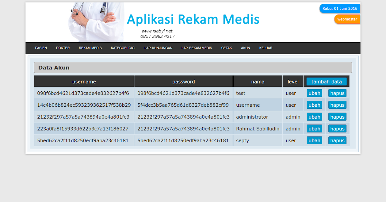This screenshot has width=386, height=202.
Task: Open the PASIEN menu item
Action: (41, 48)
